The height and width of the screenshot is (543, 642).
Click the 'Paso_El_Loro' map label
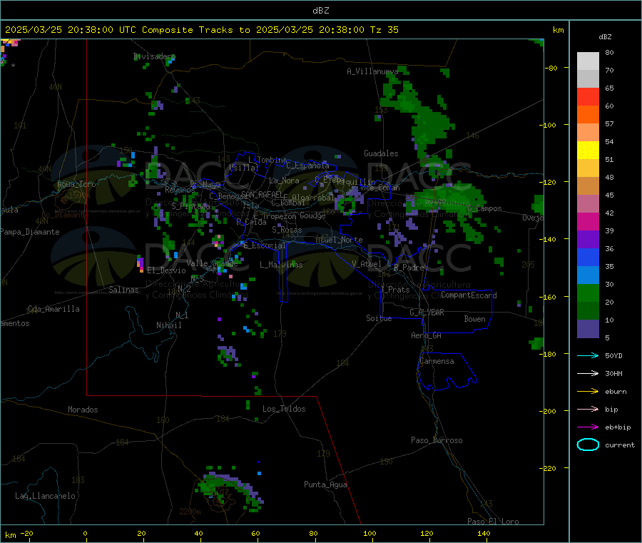(x=493, y=522)
